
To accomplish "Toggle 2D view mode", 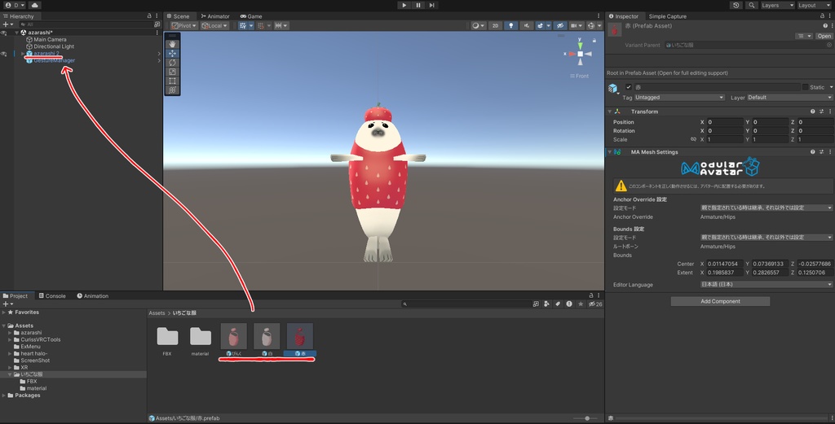I will coord(495,25).
